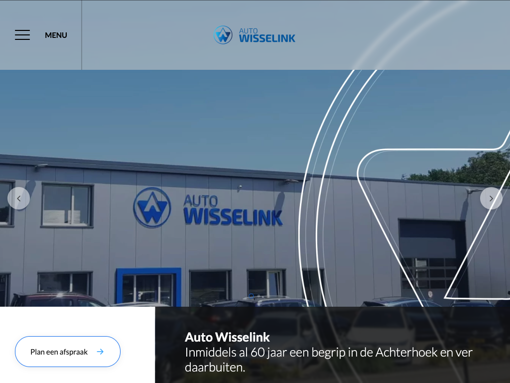510x383 pixels.
Task: Click the dark caption panel below the slideshow
Action: point(332,345)
